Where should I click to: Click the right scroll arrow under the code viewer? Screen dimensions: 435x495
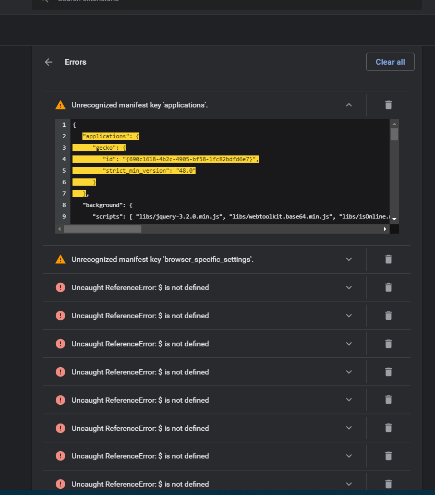coord(385,229)
